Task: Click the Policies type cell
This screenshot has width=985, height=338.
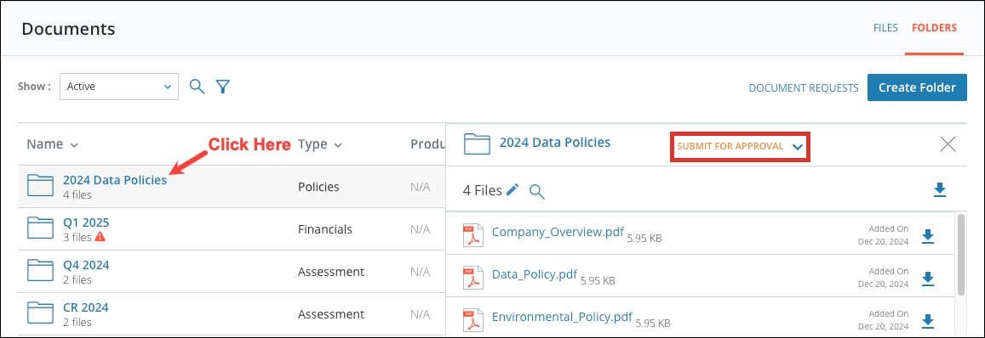Action: (x=318, y=187)
